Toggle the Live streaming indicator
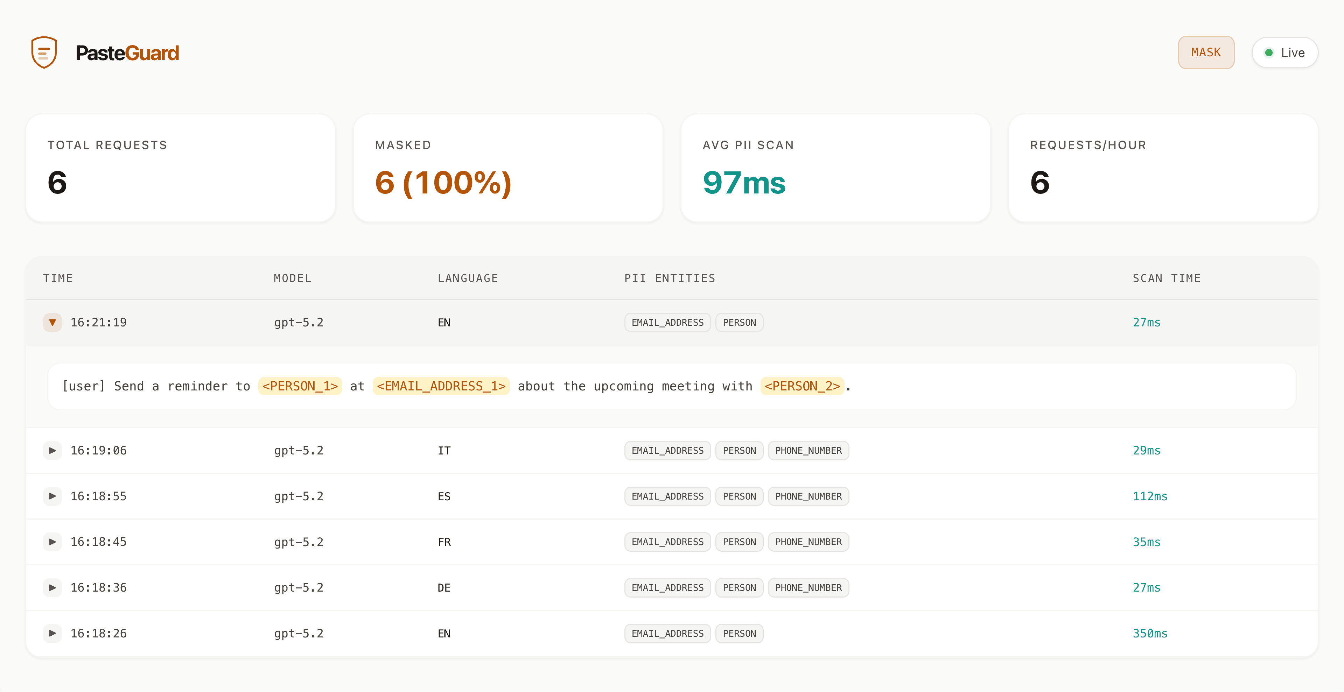Viewport: 1344px width, 692px height. click(1284, 52)
